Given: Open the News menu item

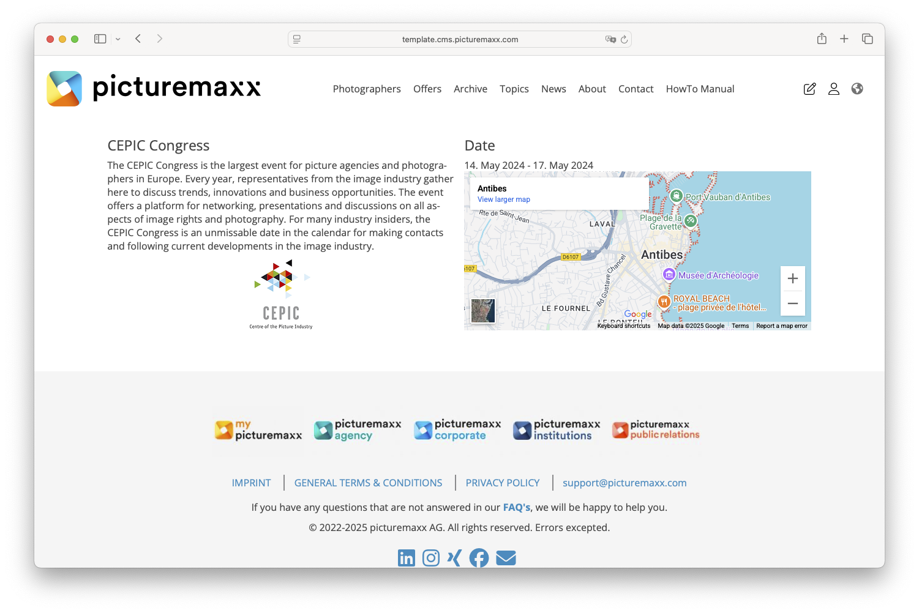Looking at the screenshot, I should click(x=553, y=89).
